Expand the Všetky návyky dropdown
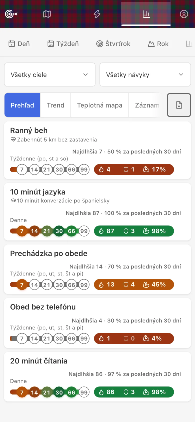Image resolution: width=195 pixels, height=422 pixels. pos(145,74)
